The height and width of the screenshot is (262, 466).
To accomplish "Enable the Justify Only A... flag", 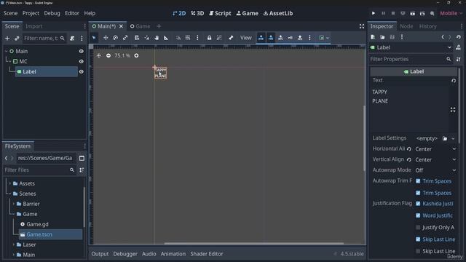I will [x=418, y=227].
